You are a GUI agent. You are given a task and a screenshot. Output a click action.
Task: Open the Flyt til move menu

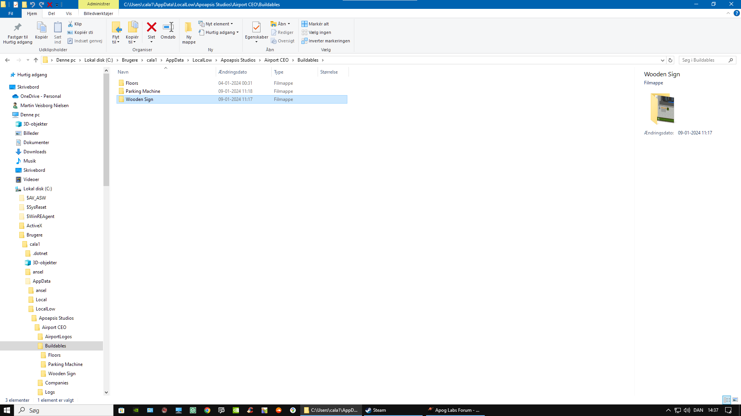[x=116, y=33]
